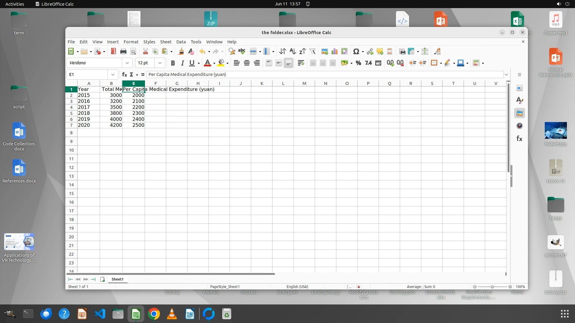Click the Export as PDF icon
The width and height of the screenshot is (575, 323).
pyautogui.click(x=113, y=51)
